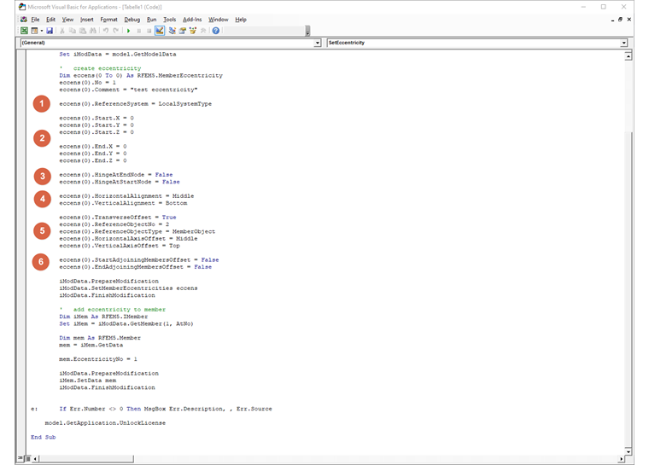Click the line 'model.GetApplication.UnlockLicense'
The width and height of the screenshot is (649, 465).
click(105, 423)
